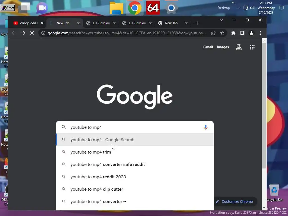Screen dimensions: 288x216
Task: Pick 'youtube to mp4 clip cutter' suggestion
Action: 135,189
